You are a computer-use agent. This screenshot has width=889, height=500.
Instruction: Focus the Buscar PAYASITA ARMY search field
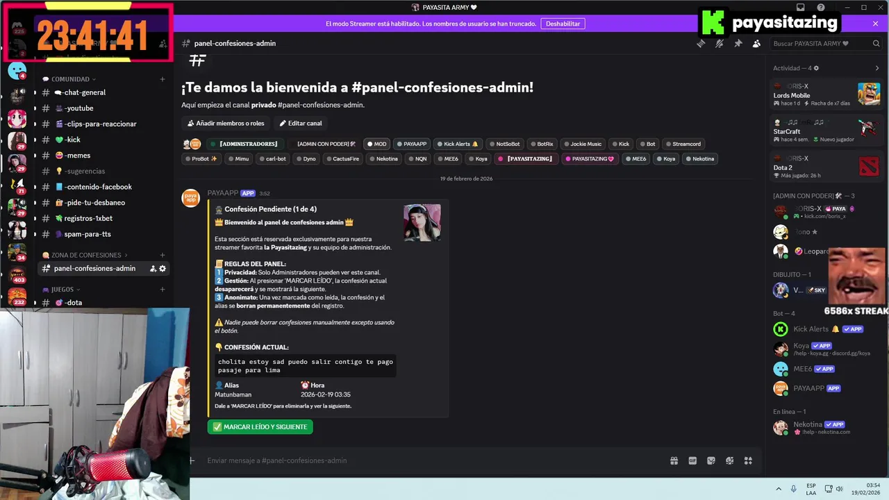(826, 43)
